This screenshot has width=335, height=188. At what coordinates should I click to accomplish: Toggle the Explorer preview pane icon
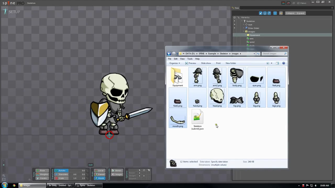[277, 63]
